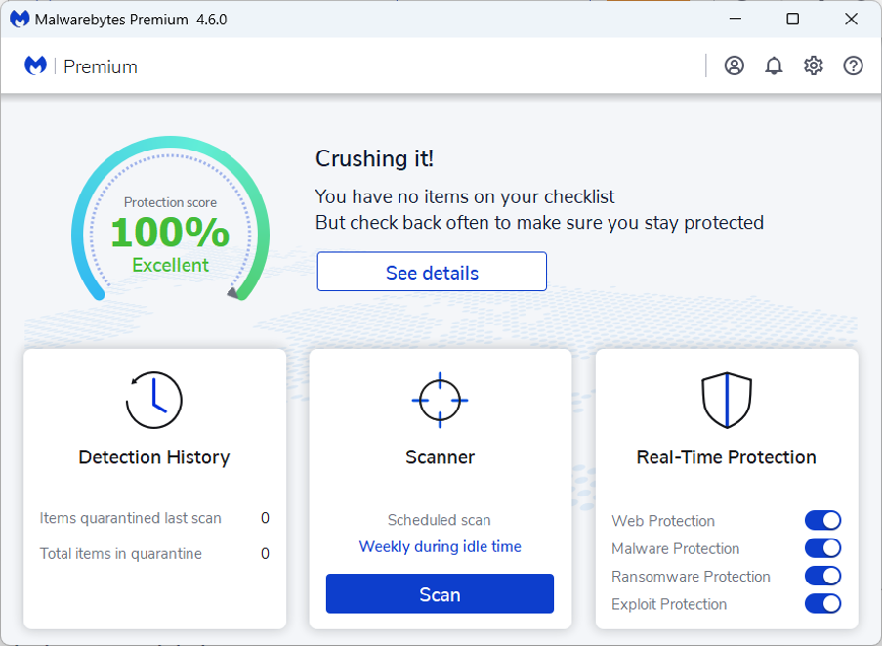
Task: Open the account profile icon
Action: [x=734, y=65]
